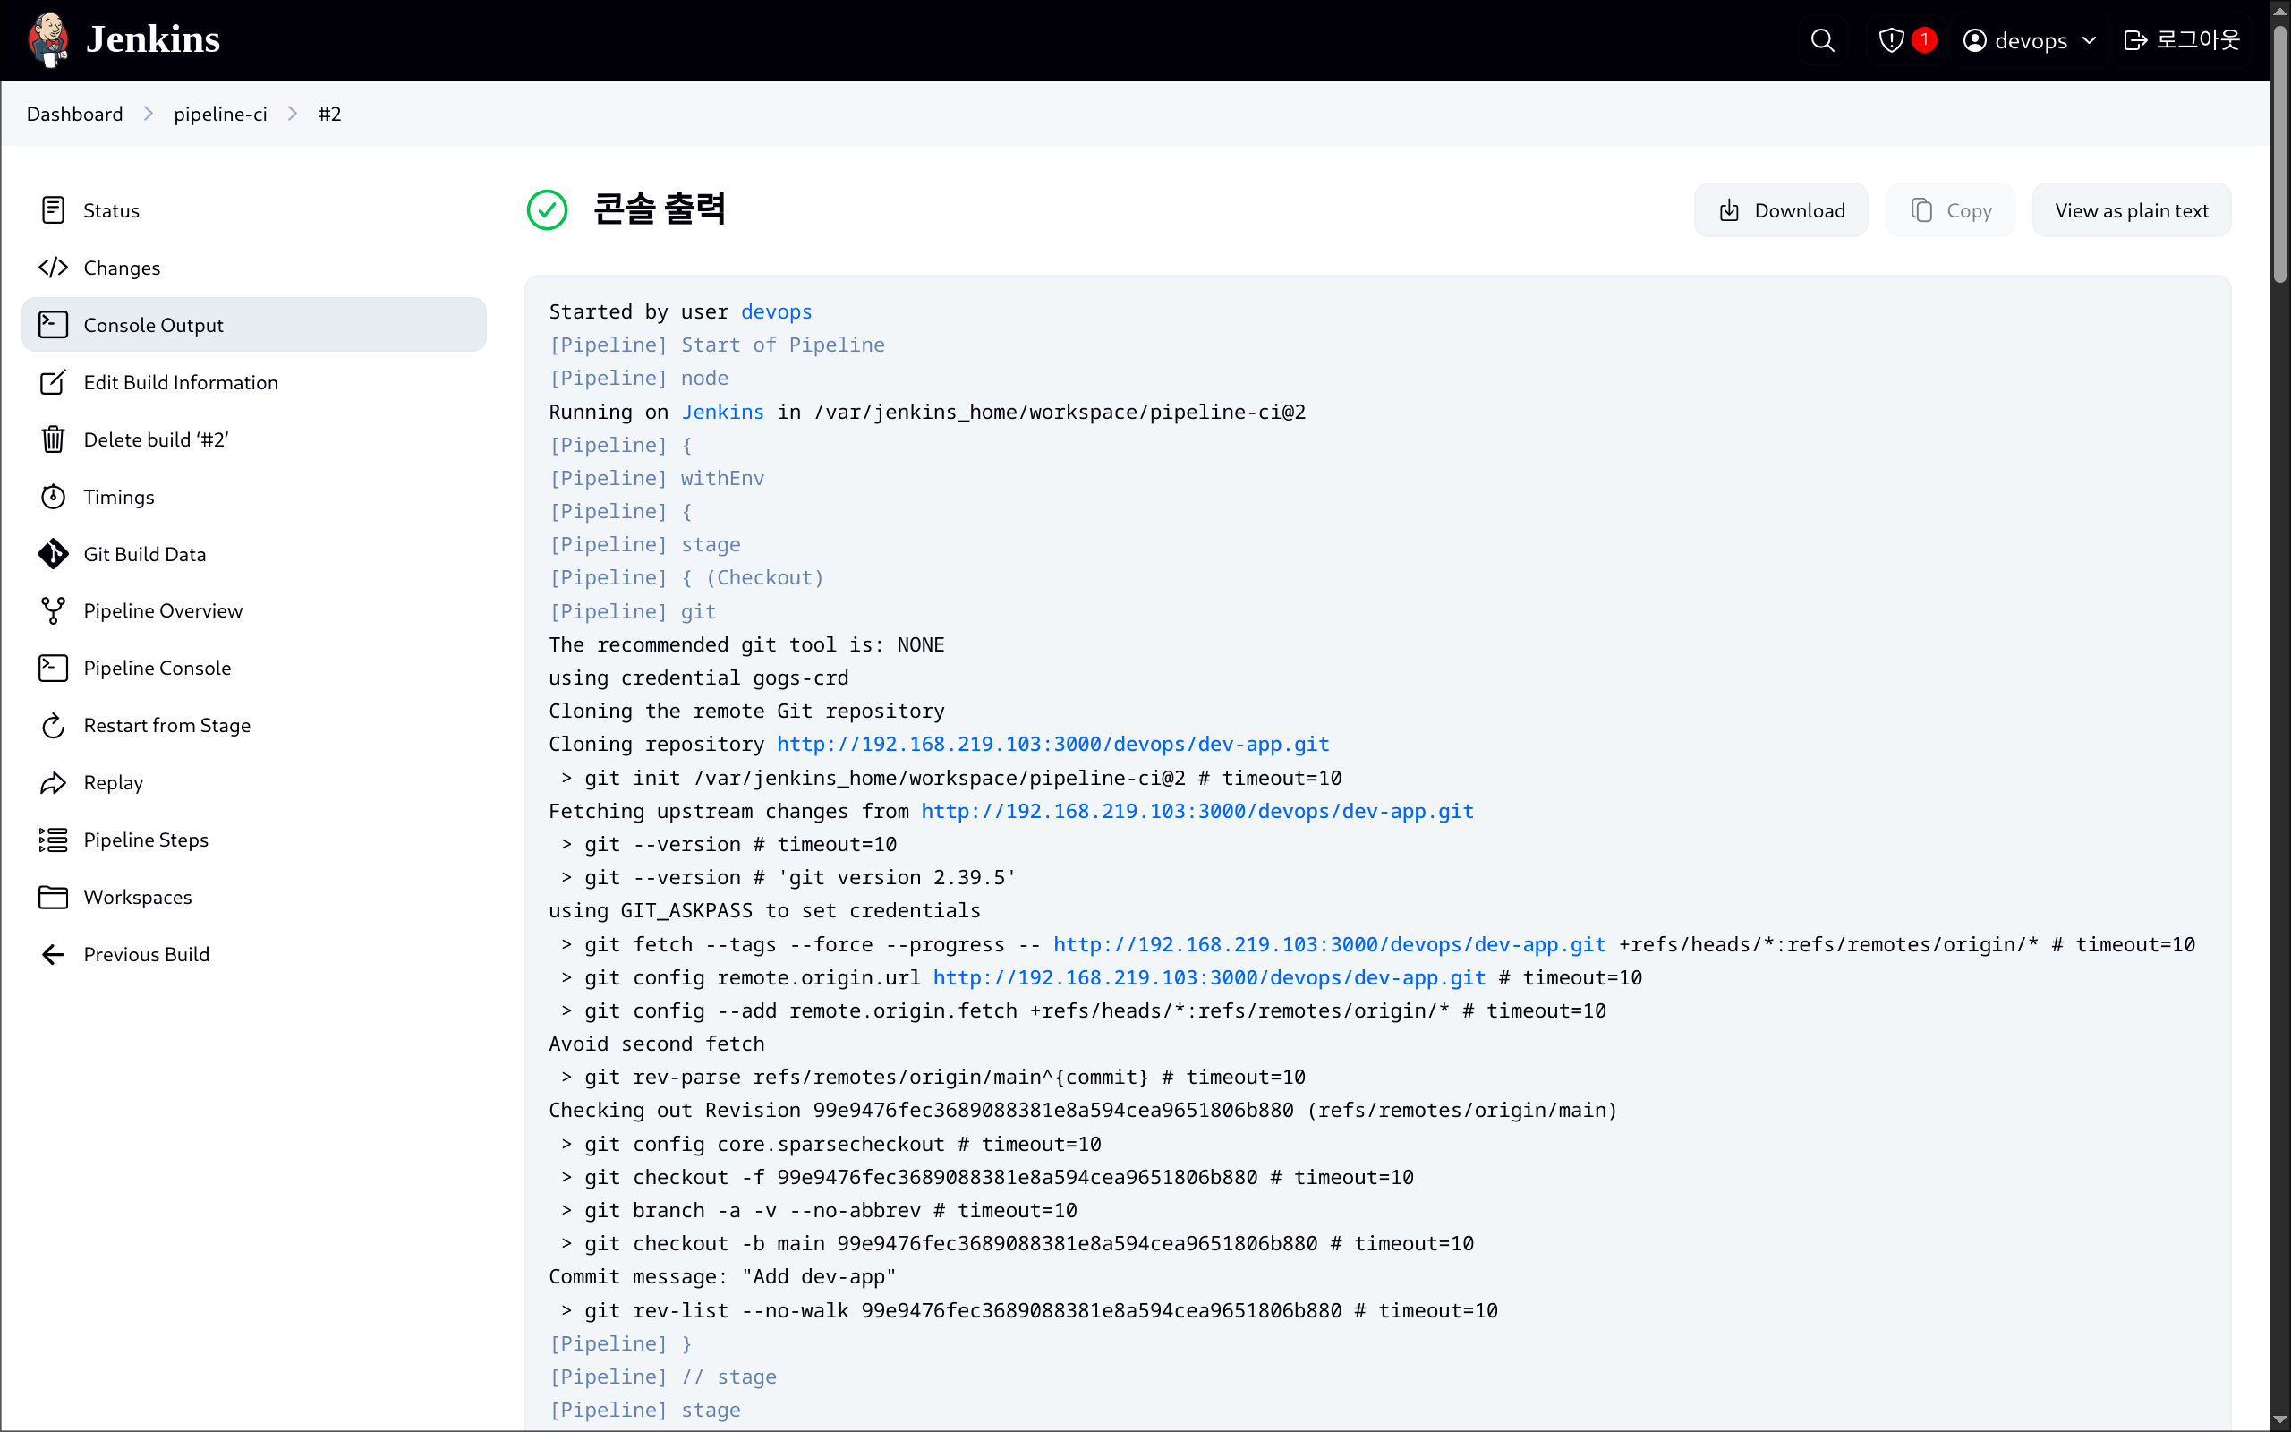This screenshot has height=1432, width=2291.
Task: Click Jenkins node link in Running on
Action: (722, 412)
